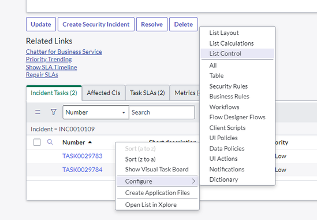Click the Resolve button

pos(152,24)
